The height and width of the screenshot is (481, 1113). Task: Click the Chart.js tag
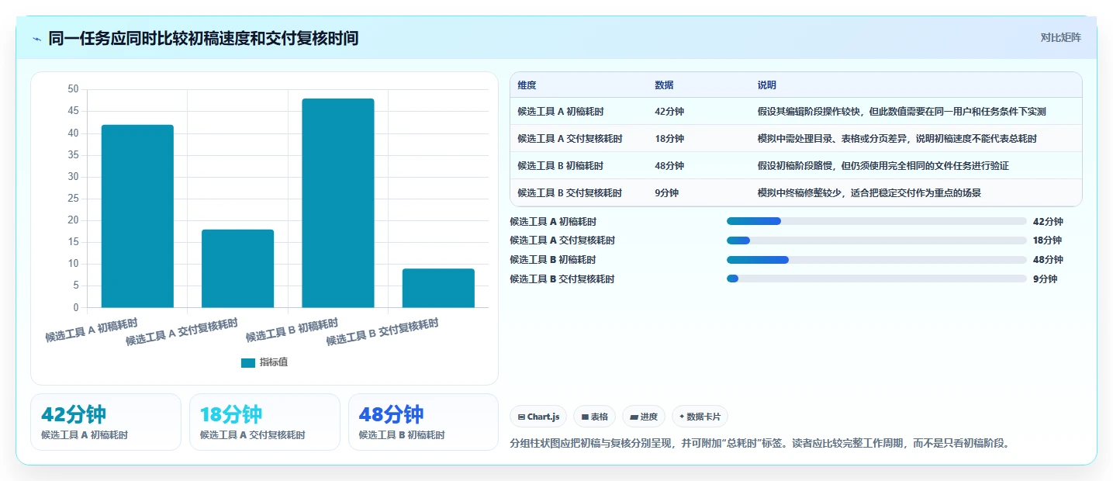pos(538,417)
